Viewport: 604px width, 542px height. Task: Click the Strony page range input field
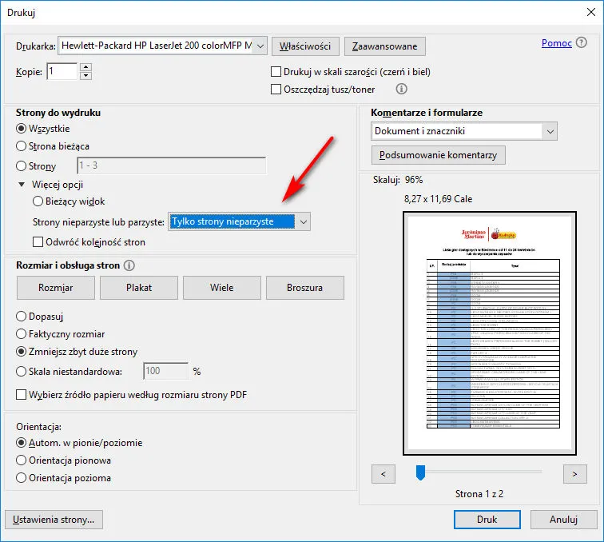tap(170, 166)
